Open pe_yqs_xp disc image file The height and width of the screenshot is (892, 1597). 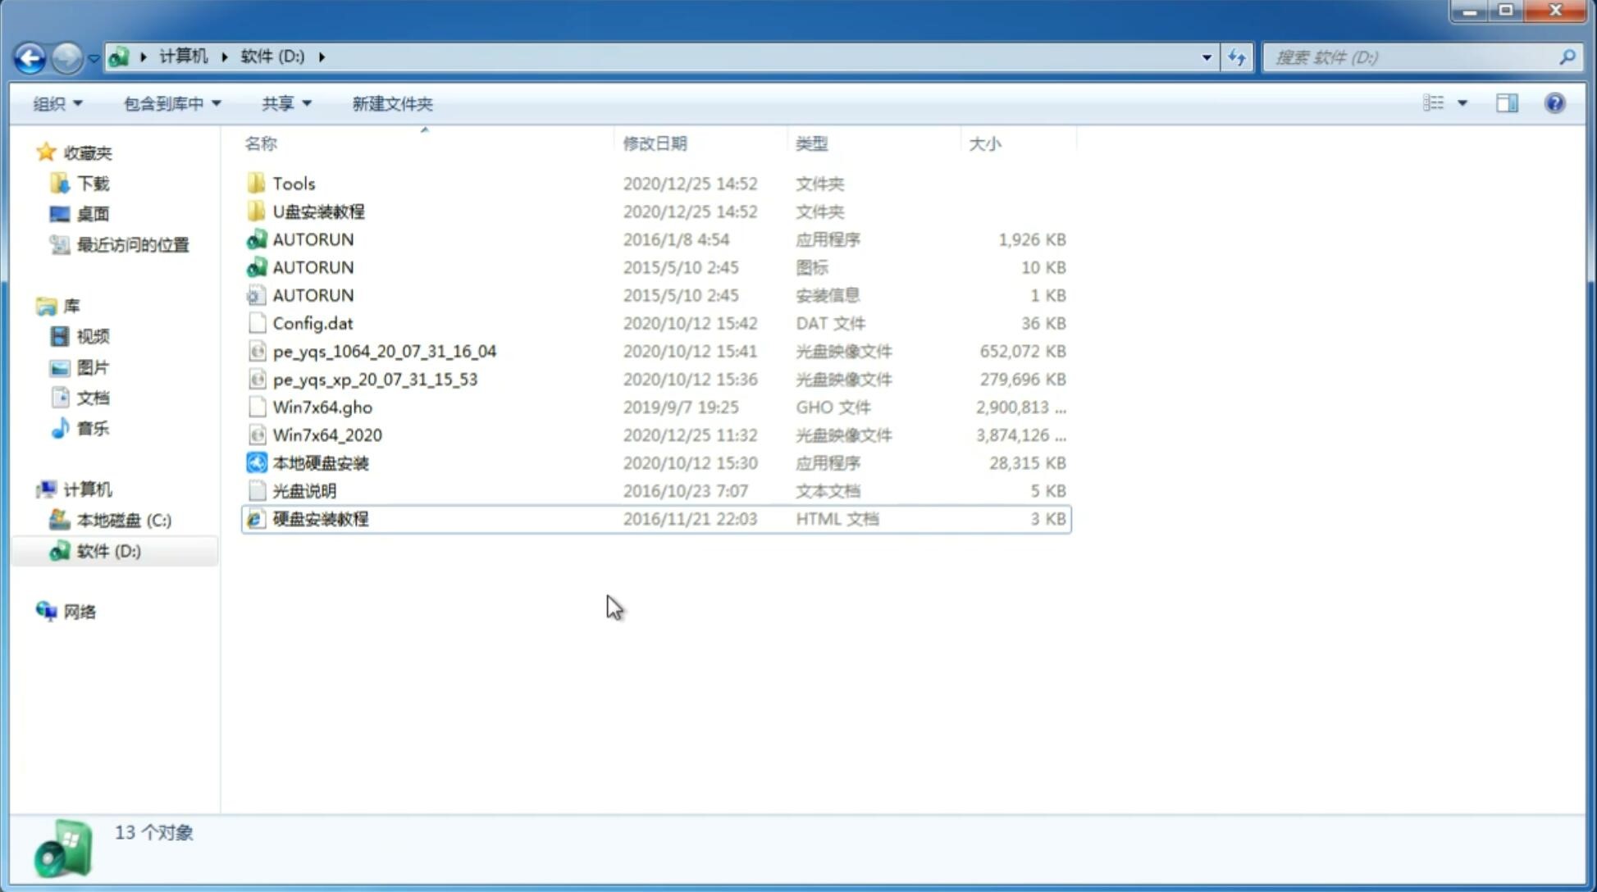pyautogui.click(x=375, y=379)
